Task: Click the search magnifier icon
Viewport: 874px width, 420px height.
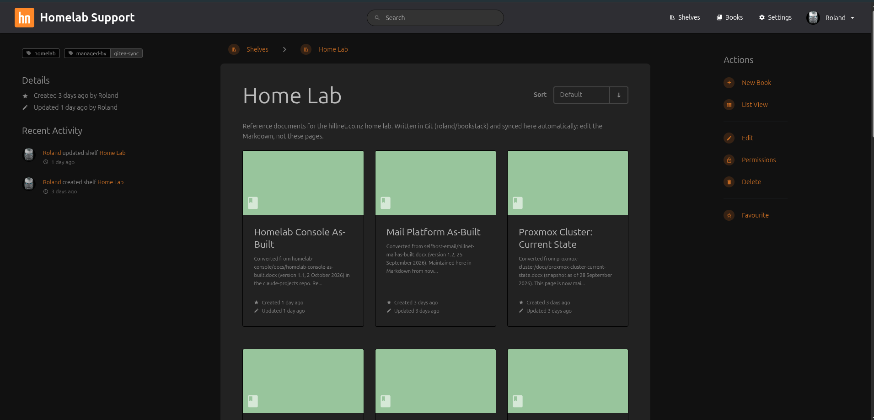Action: 377,18
